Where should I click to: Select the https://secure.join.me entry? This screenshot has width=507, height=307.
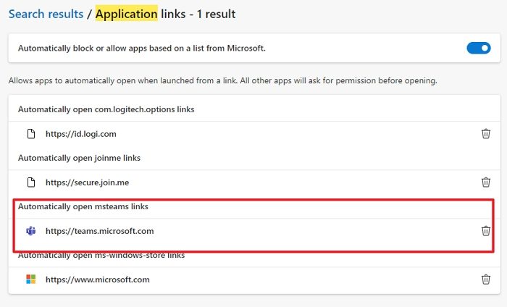[x=87, y=182]
